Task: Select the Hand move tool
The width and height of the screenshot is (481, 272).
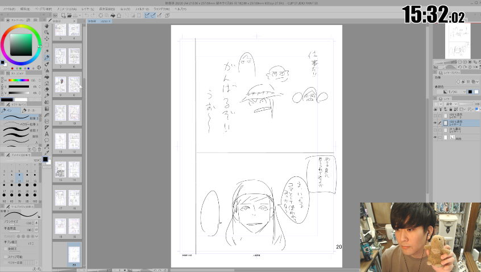Action: tap(47, 26)
